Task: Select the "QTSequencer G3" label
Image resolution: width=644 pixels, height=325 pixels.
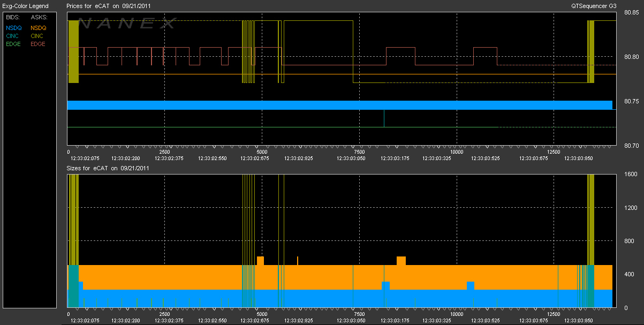Action: click(594, 6)
